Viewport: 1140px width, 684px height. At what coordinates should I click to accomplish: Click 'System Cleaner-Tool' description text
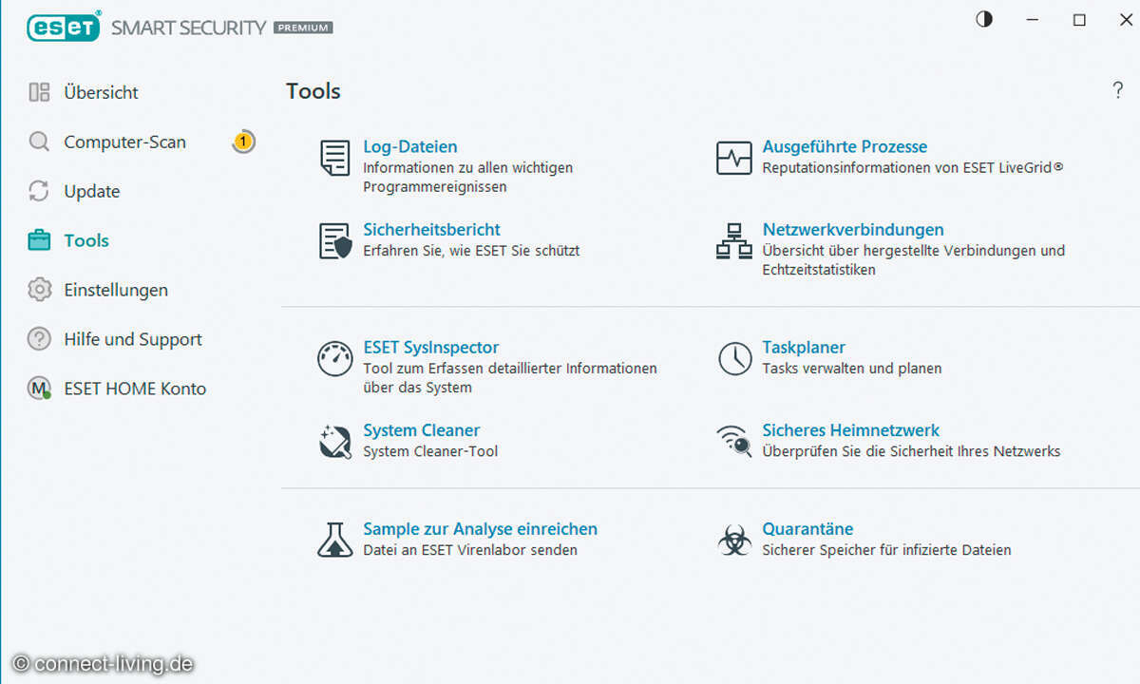click(x=430, y=451)
